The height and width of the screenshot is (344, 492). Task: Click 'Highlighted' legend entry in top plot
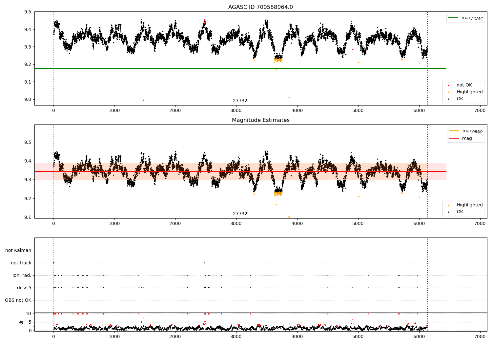[466, 92]
